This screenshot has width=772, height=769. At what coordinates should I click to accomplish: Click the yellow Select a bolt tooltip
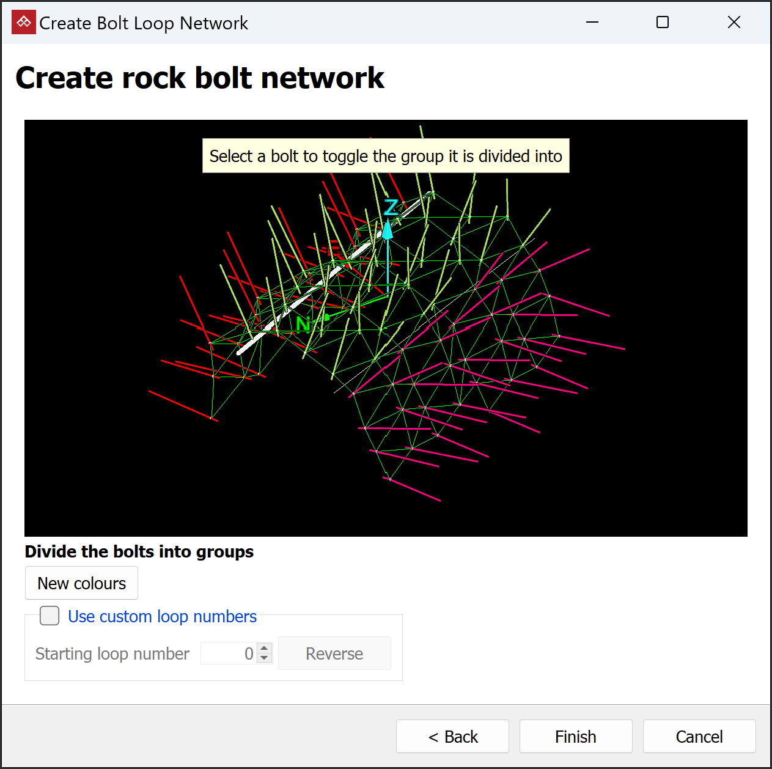pyautogui.click(x=386, y=156)
